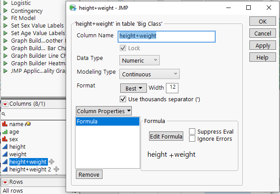
Task: Click the label tag icon next to name
Action: click(27, 124)
